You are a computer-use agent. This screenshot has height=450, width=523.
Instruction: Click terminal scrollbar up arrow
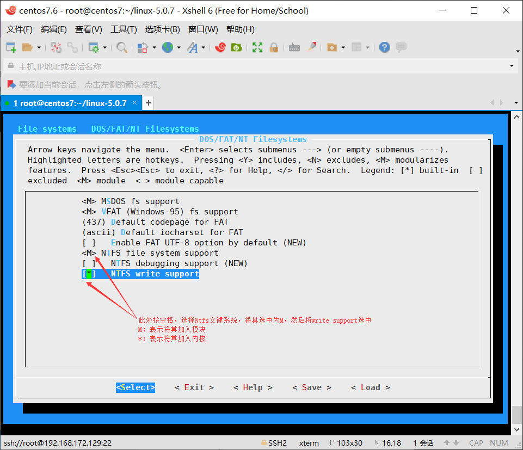point(516,117)
